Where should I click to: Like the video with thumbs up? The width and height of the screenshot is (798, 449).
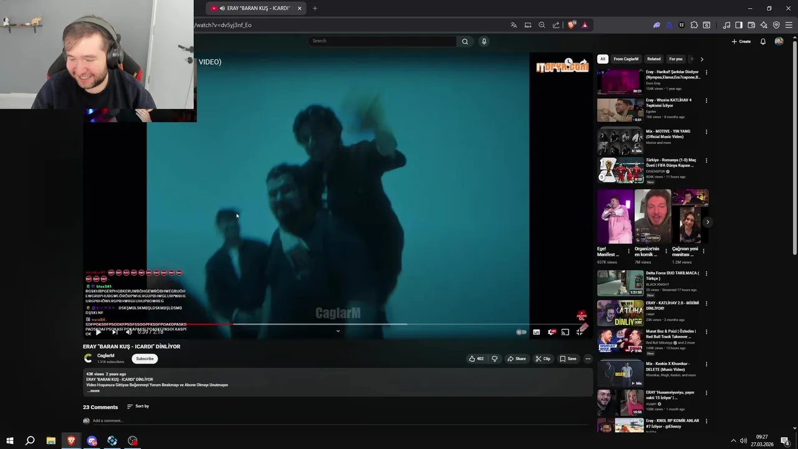tap(476, 359)
